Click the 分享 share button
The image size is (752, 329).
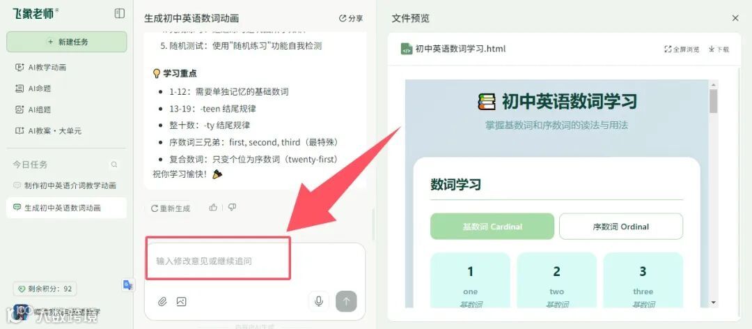tap(350, 18)
